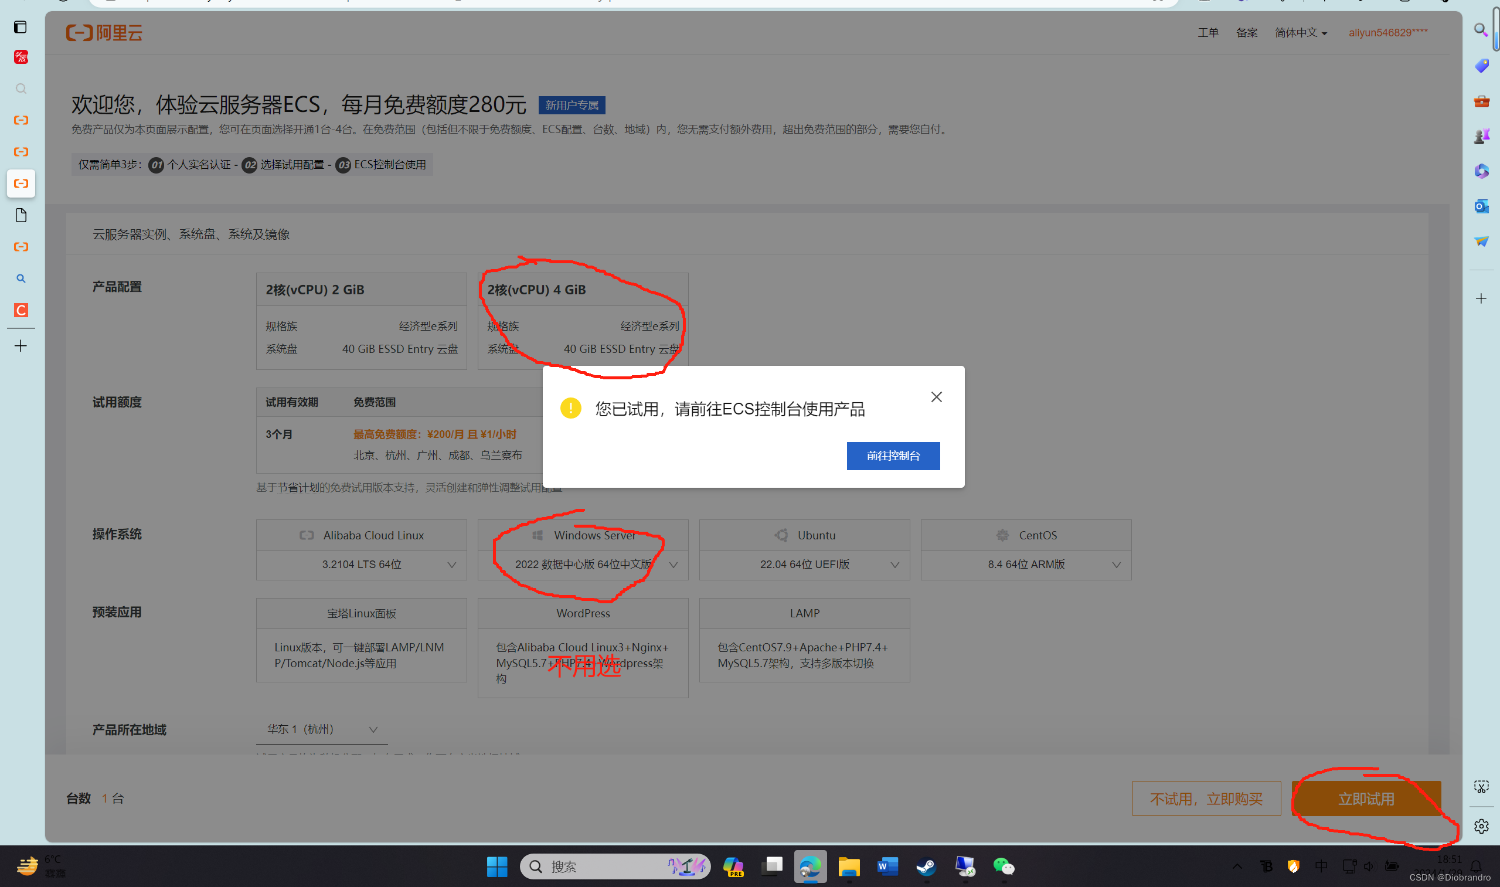The width and height of the screenshot is (1500, 887).
Task: Open the 华东1（杭州） region dropdown
Action: point(322,729)
